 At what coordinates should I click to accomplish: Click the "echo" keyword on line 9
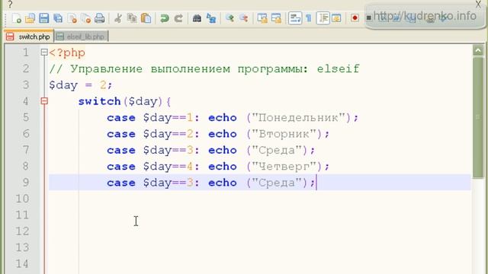click(x=223, y=183)
